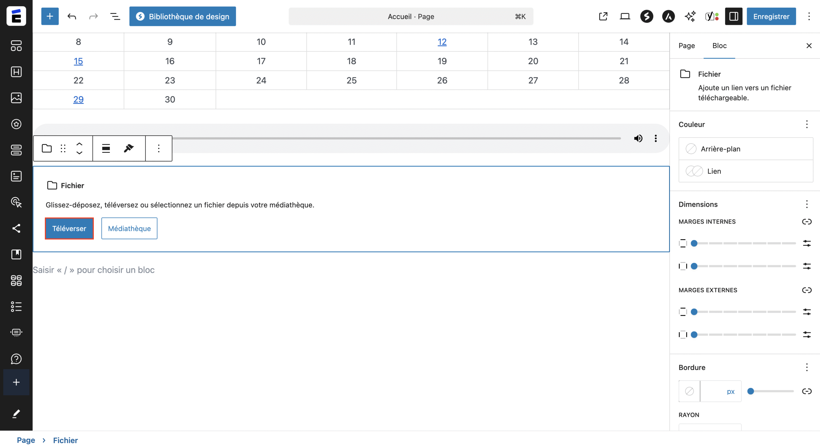Viewport: 820px width, 448px height.
Task: Click the Yoast SEO icon
Action: (711, 16)
